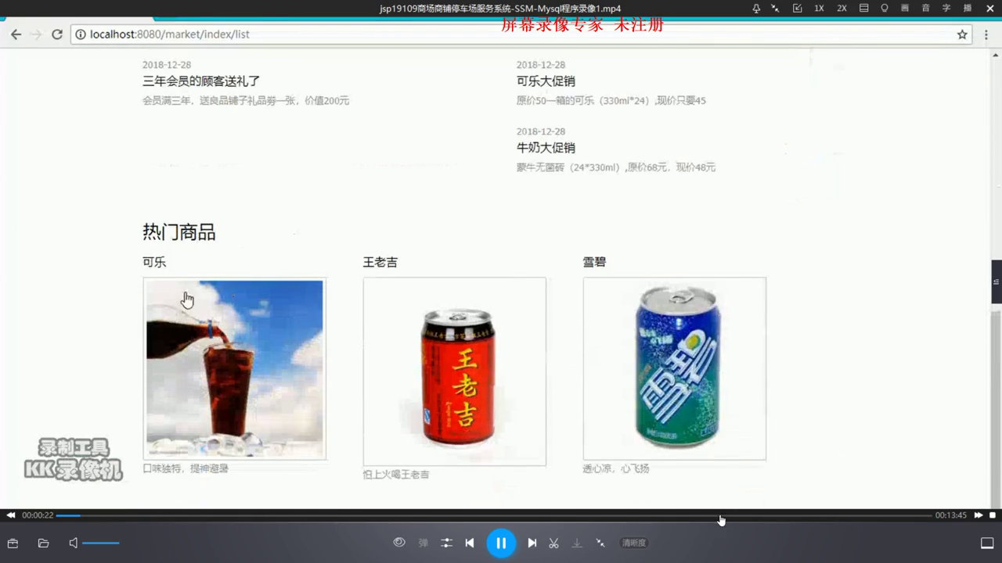
Task: Click the 雪碧 product name
Action: point(594,262)
